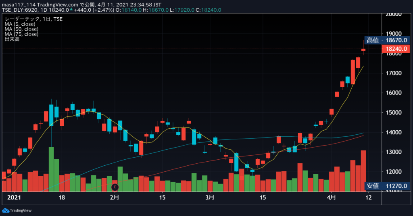This screenshot has width=413, height=216.
Task: Click the 3月 date axis label
Action: [x=210, y=197]
